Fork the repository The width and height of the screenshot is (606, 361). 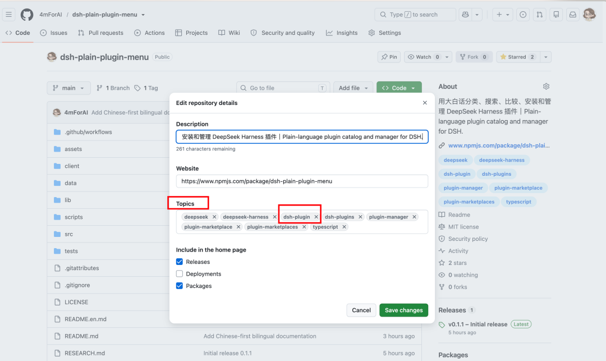474,57
